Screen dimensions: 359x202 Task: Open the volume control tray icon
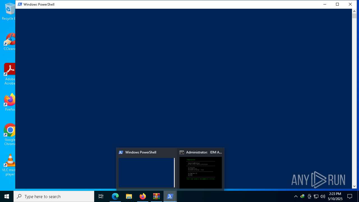point(323,196)
